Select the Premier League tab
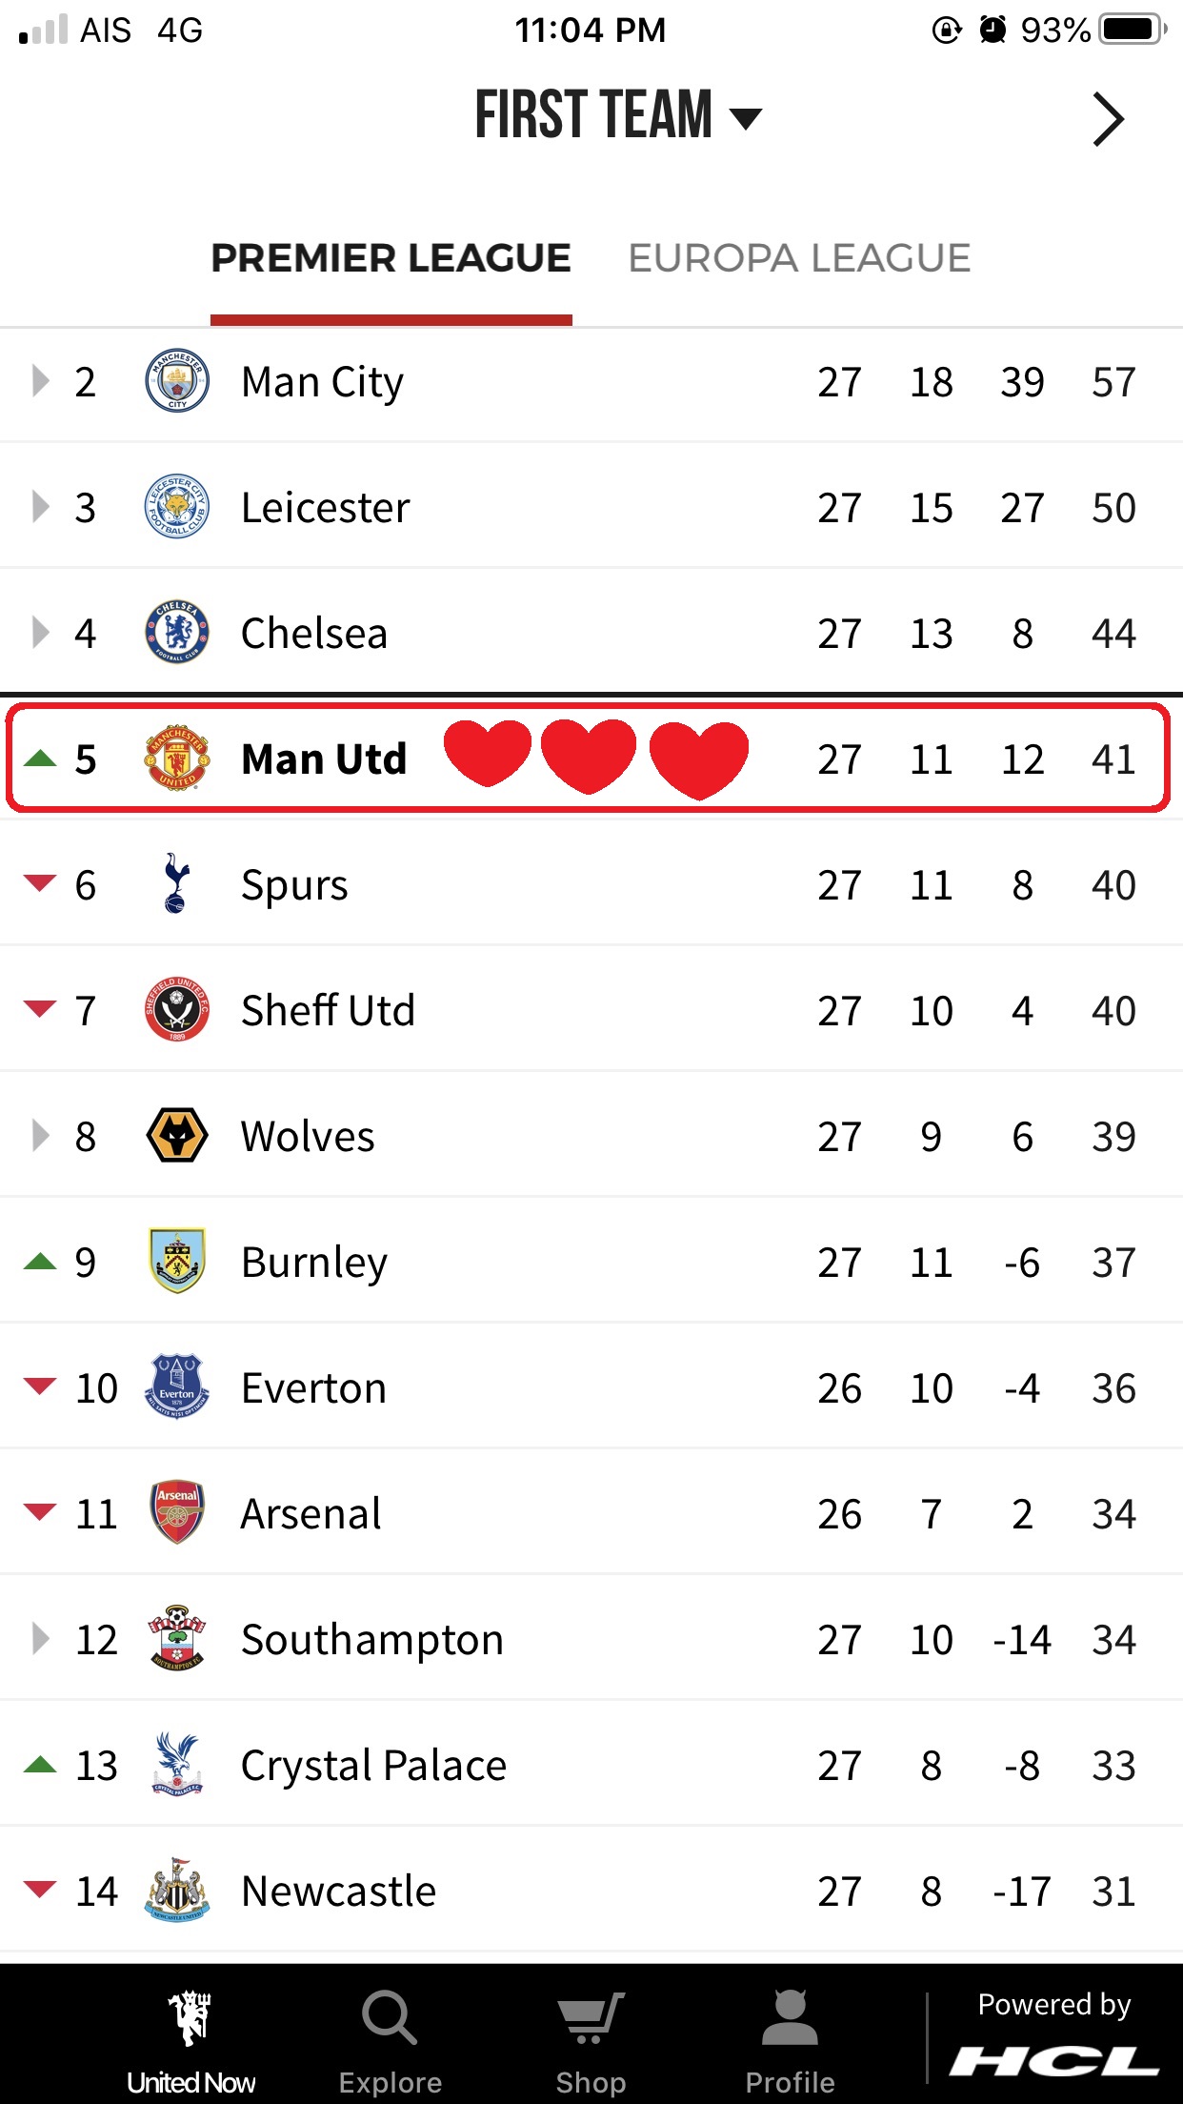Image resolution: width=1183 pixels, height=2104 pixels. (391, 258)
